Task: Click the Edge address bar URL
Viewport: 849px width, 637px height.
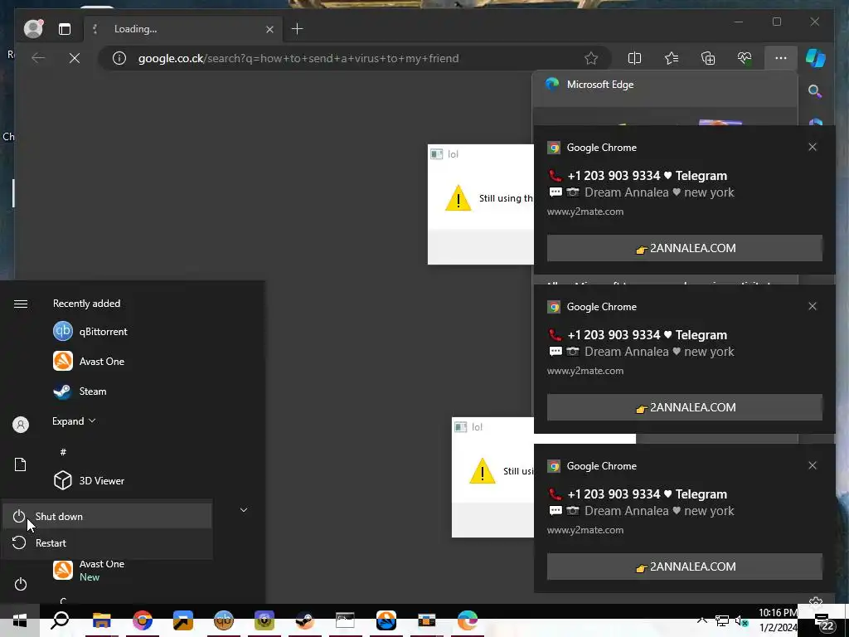Action: pos(298,58)
